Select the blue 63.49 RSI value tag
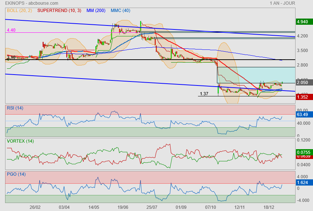The height and width of the screenshot is (211, 313). [303, 115]
